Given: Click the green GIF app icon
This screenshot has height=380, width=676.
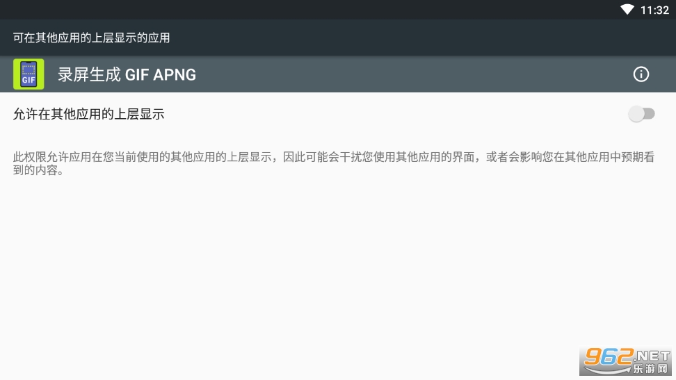Looking at the screenshot, I should click(29, 74).
